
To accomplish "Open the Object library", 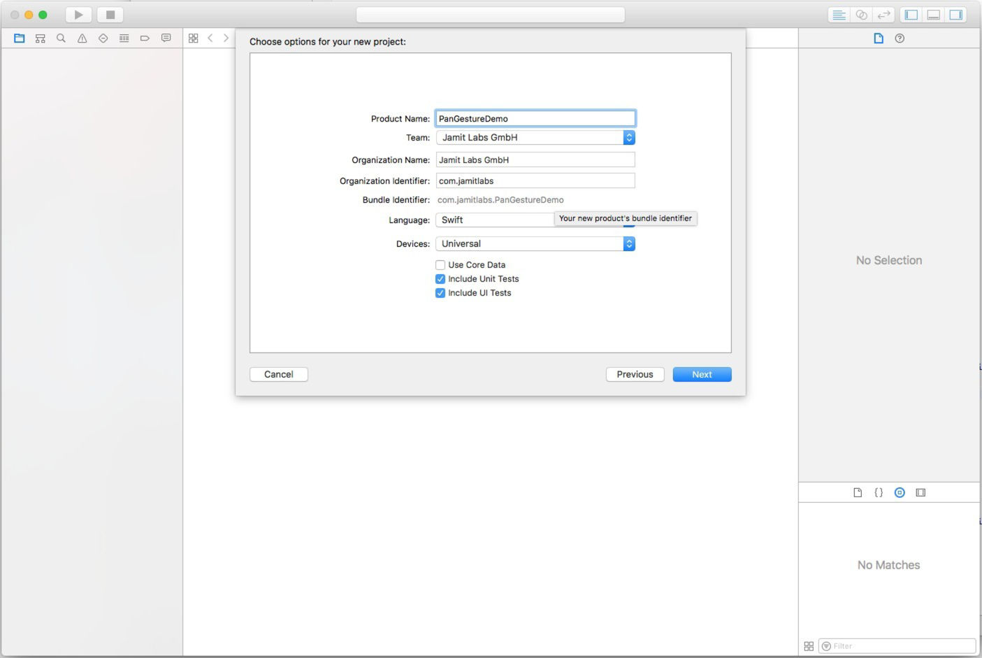I will tap(900, 492).
